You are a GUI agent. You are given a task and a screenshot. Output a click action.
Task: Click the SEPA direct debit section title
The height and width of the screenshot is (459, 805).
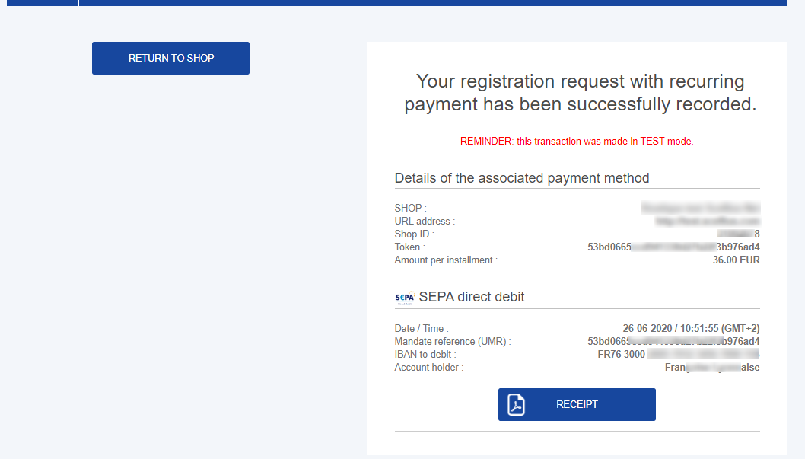click(471, 297)
